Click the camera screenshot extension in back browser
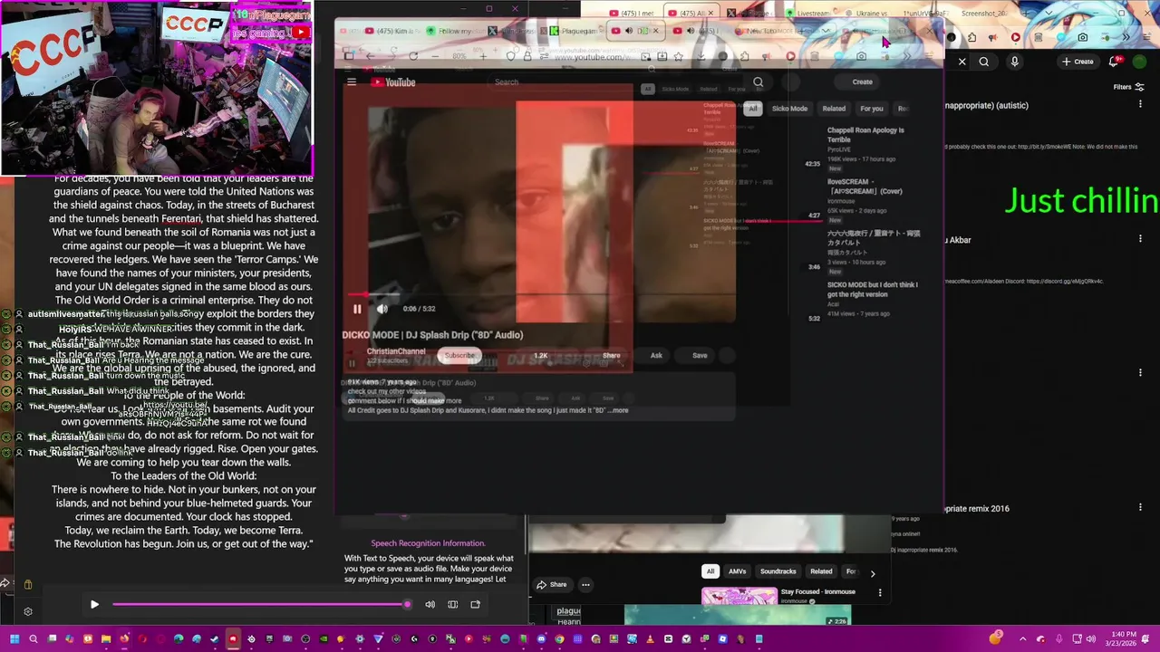 point(1082,37)
